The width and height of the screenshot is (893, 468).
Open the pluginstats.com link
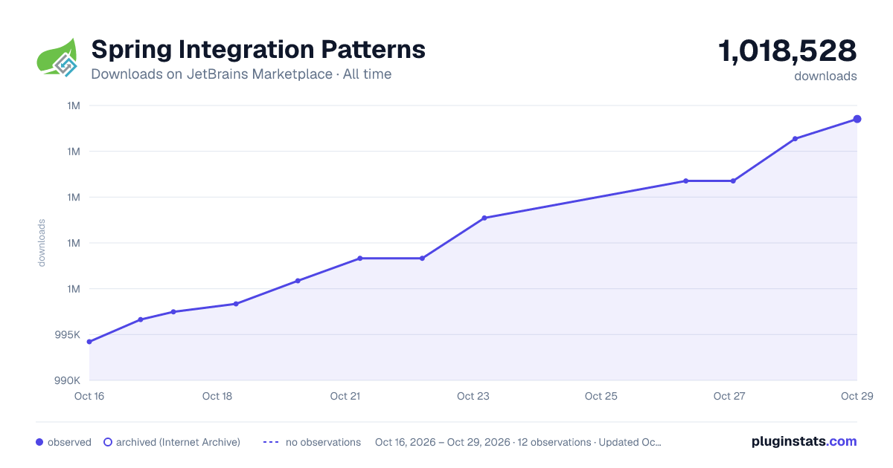point(804,441)
